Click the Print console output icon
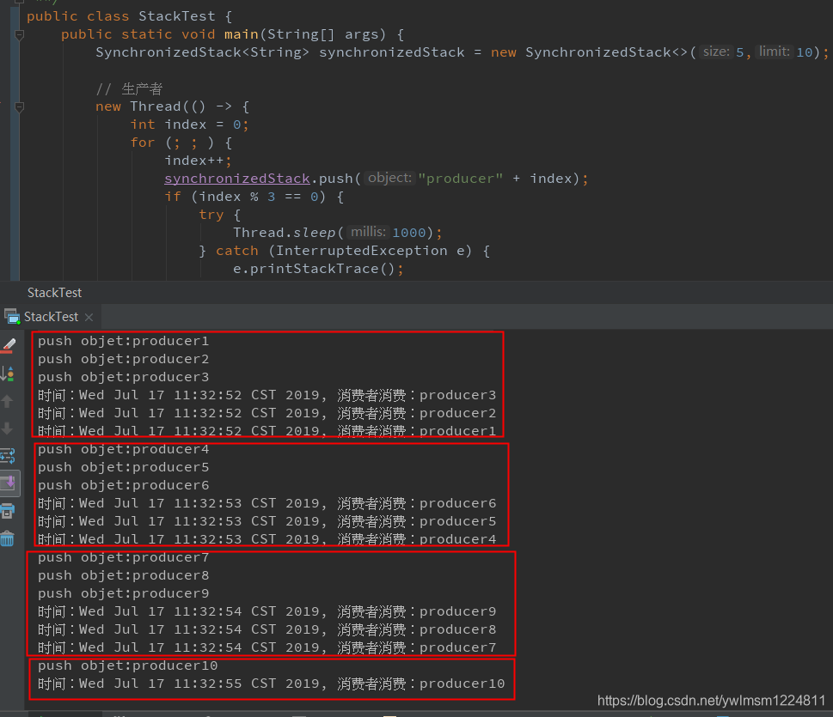The height and width of the screenshot is (717, 833). click(8, 511)
